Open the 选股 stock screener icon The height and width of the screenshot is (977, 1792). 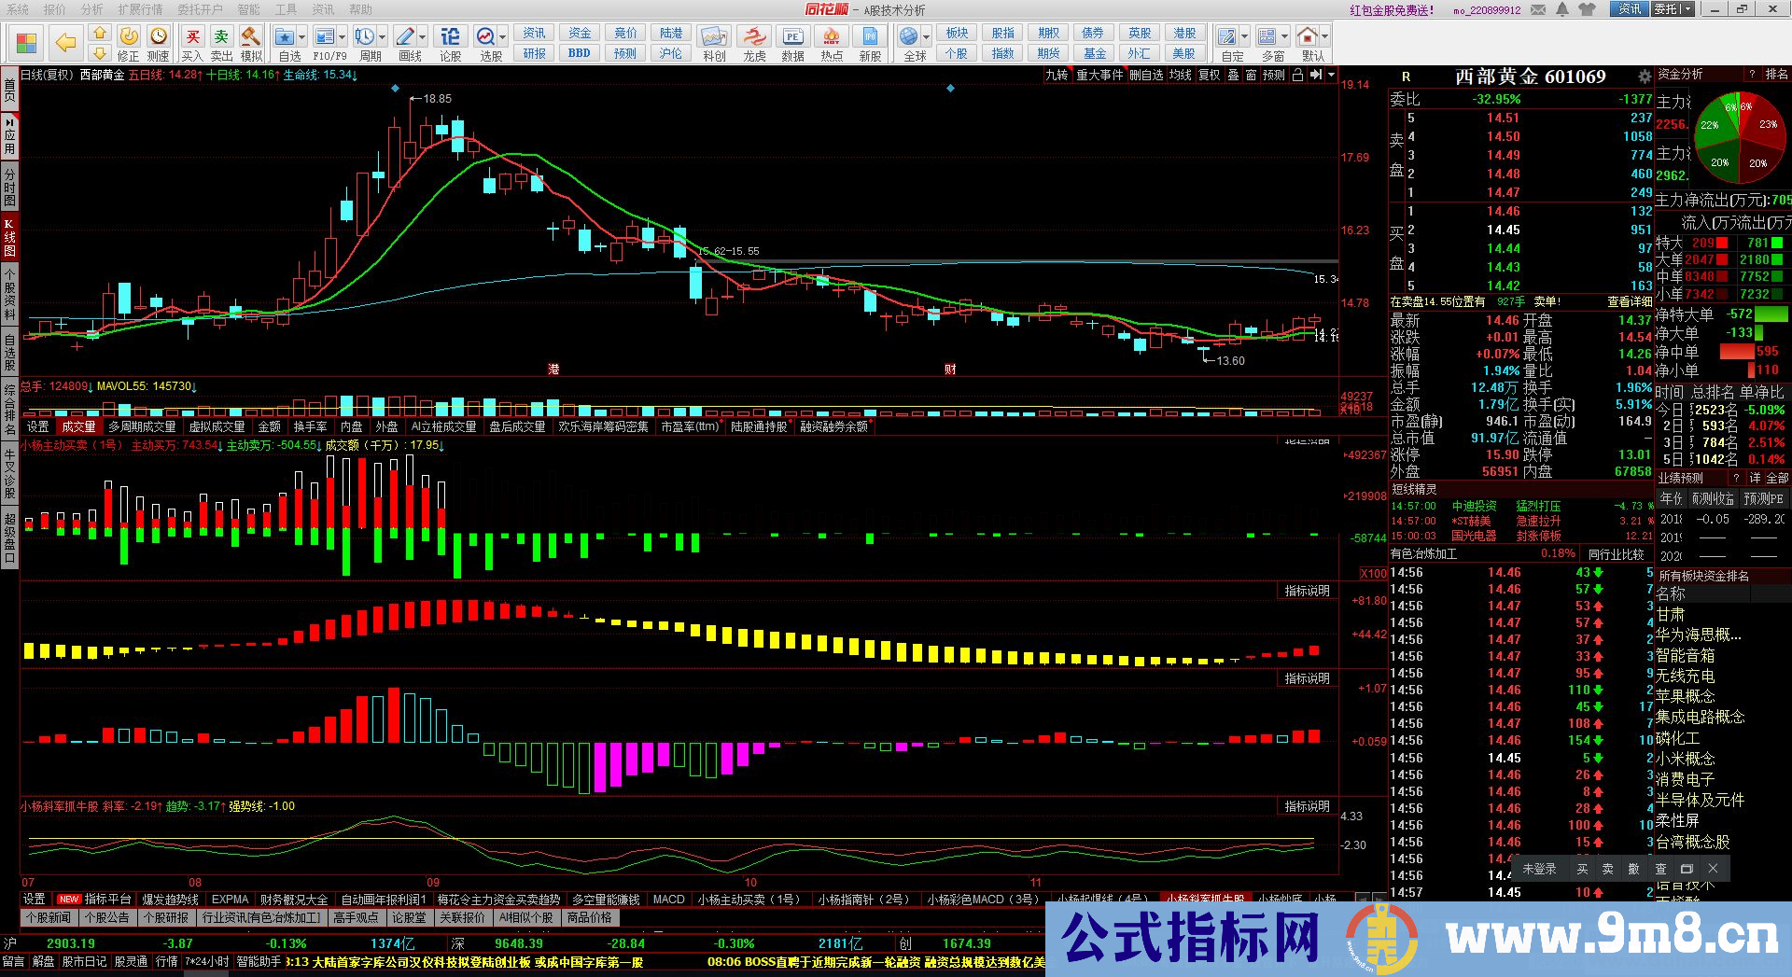(484, 37)
